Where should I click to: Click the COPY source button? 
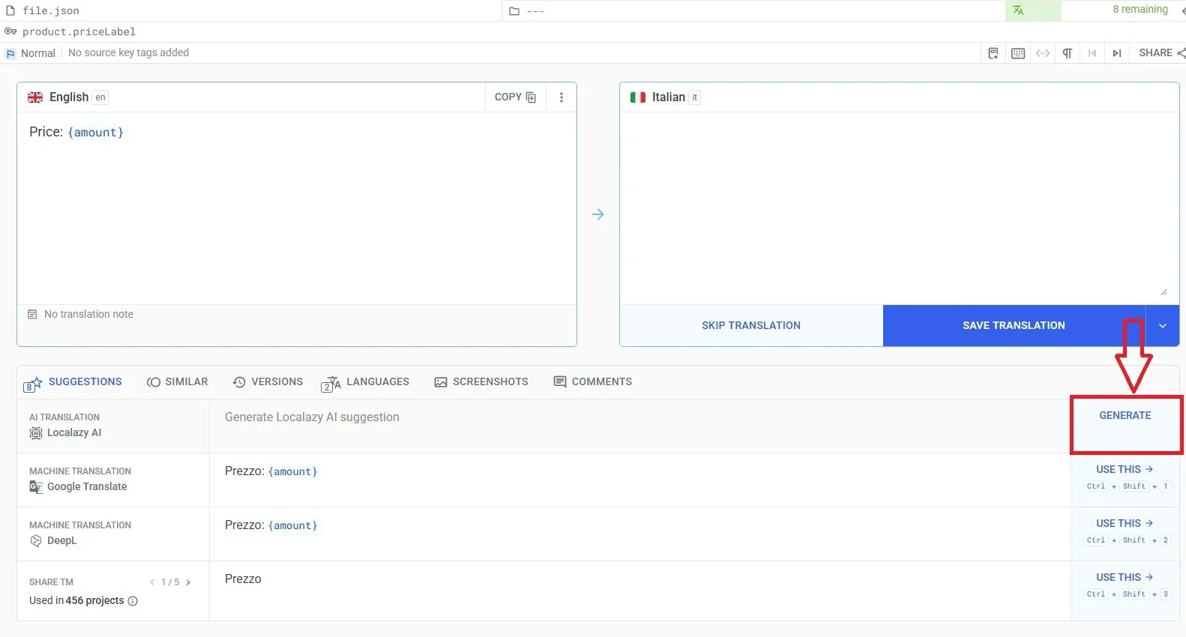coord(515,97)
